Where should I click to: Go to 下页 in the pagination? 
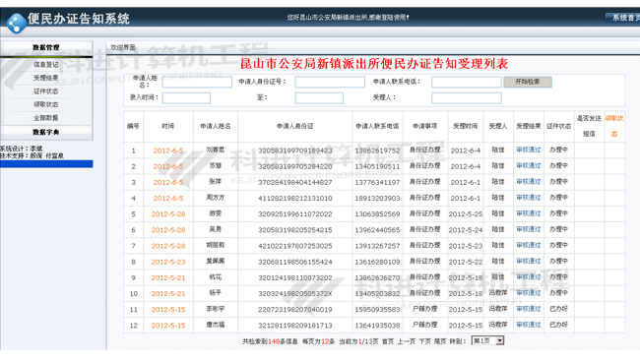[425, 341]
